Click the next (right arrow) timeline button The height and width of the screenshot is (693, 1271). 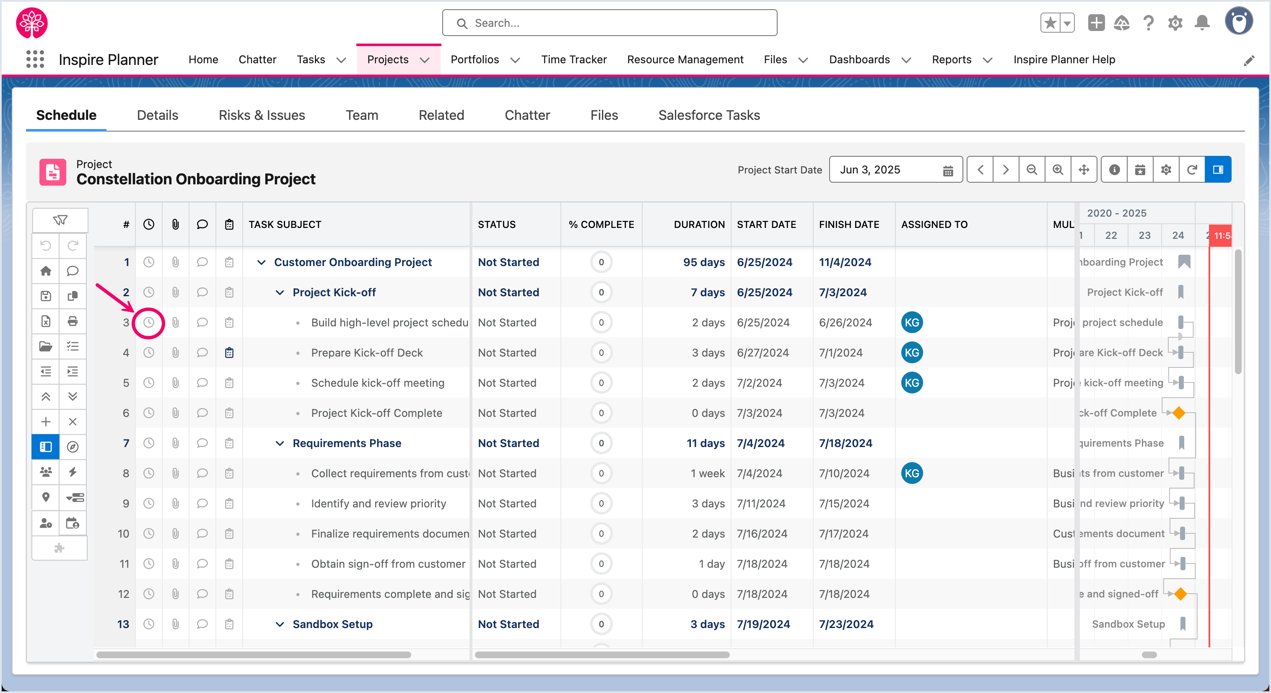pos(1006,170)
